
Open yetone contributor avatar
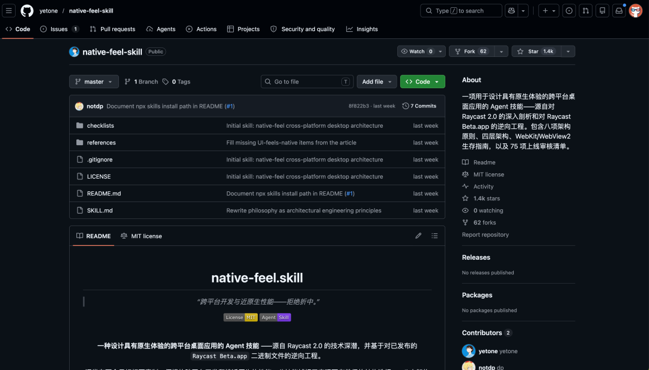click(469, 351)
